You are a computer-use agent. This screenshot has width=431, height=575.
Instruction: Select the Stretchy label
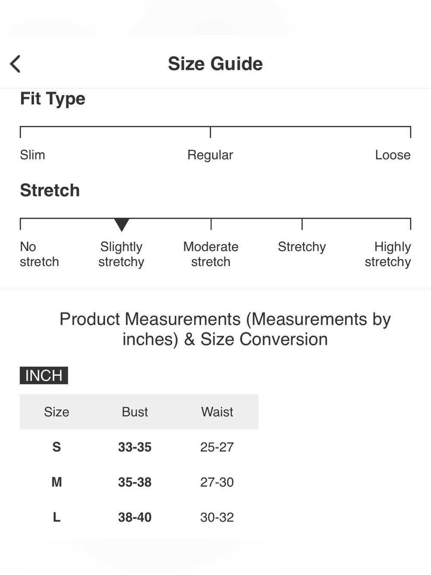302,247
